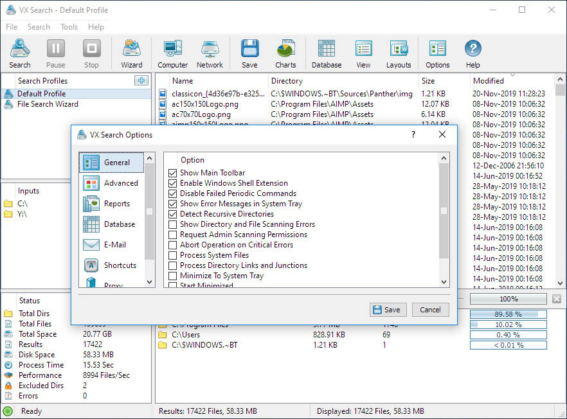Close the progress bar with the X icon
This screenshot has width=567, height=419.
557,299
